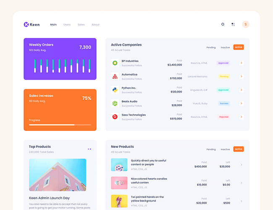
Task: Open Top Products options dots menu
Action: [x=89, y=149]
